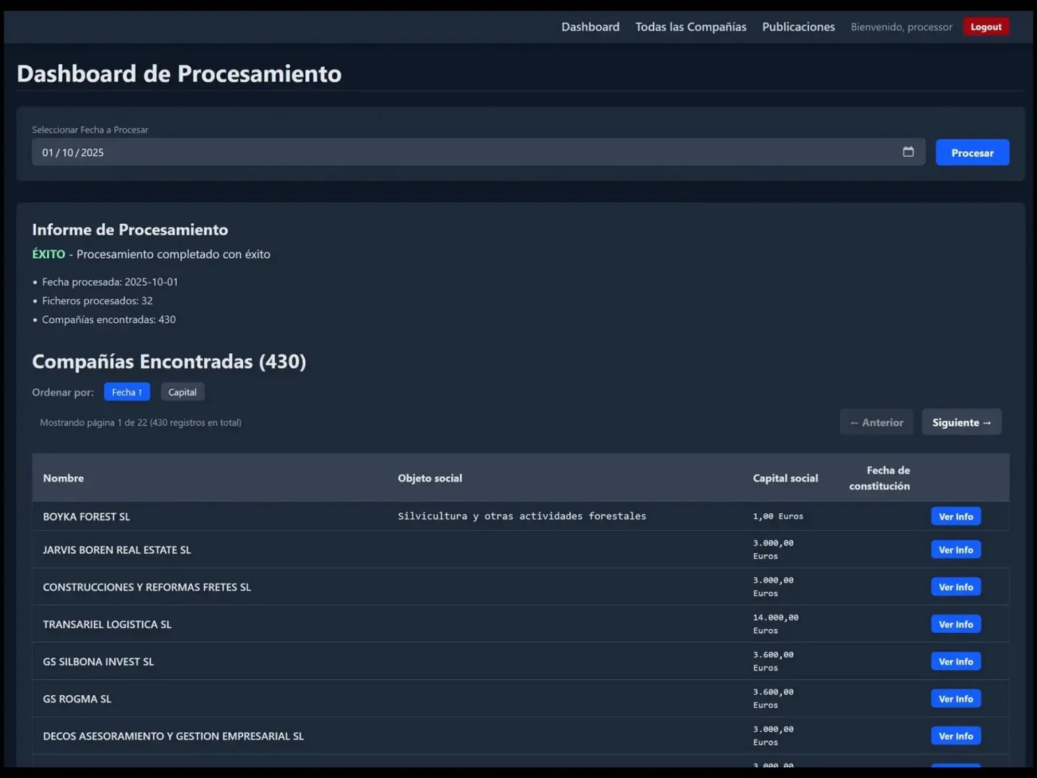The width and height of the screenshot is (1037, 778).
Task: View info for DECOS ASESORAMIENTO Y GESTION EMPRESARIAL SL
Action: click(x=955, y=735)
